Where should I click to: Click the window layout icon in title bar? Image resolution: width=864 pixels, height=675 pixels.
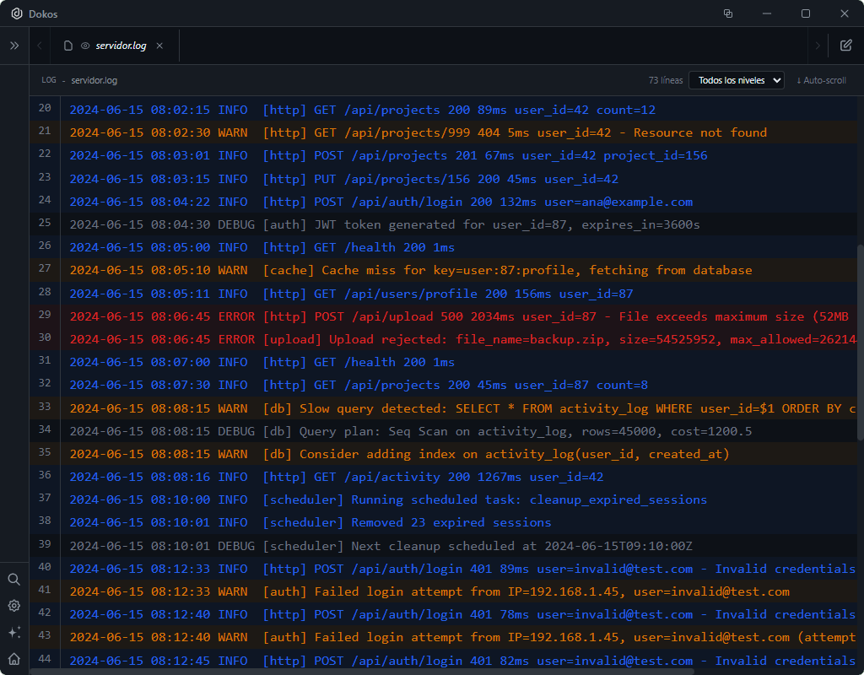coord(728,14)
